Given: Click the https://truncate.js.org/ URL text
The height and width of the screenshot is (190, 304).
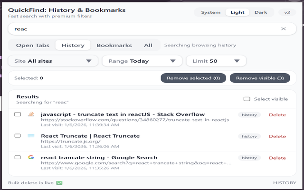Looking at the screenshot, I should (71, 142).
